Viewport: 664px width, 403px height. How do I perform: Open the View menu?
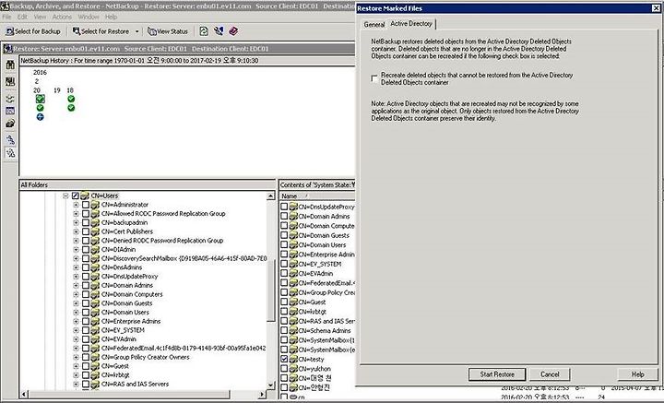click(x=40, y=17)
